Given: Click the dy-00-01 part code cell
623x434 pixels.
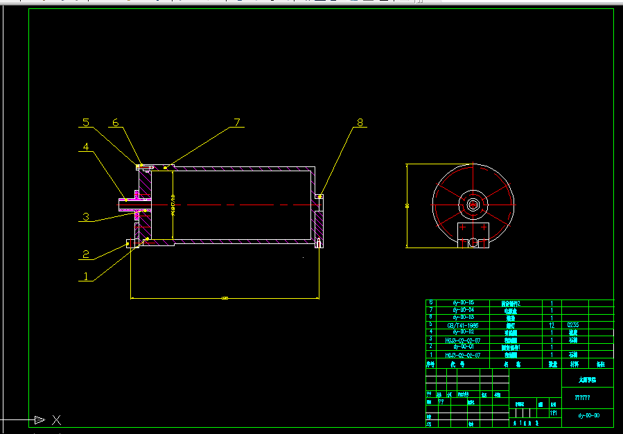Looking at the screenshot, I should (464, 347).
